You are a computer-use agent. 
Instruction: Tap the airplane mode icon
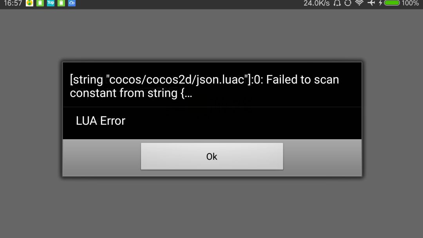pyautogui.click(x=371, y=3)
